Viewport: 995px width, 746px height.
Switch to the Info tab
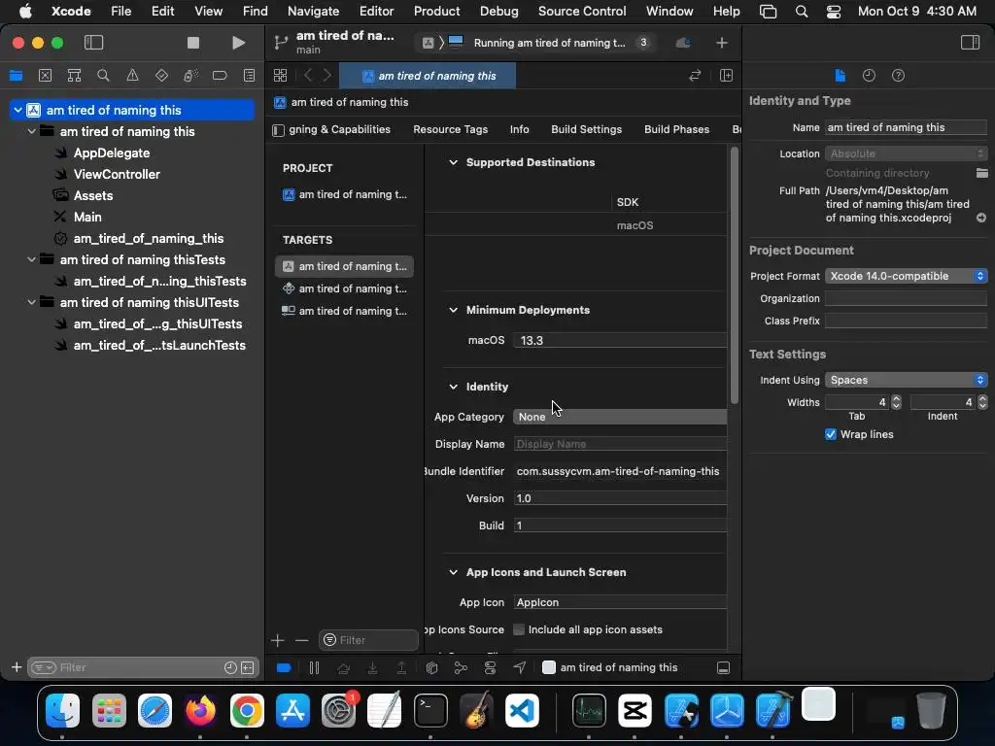click(x=519, y=129)
